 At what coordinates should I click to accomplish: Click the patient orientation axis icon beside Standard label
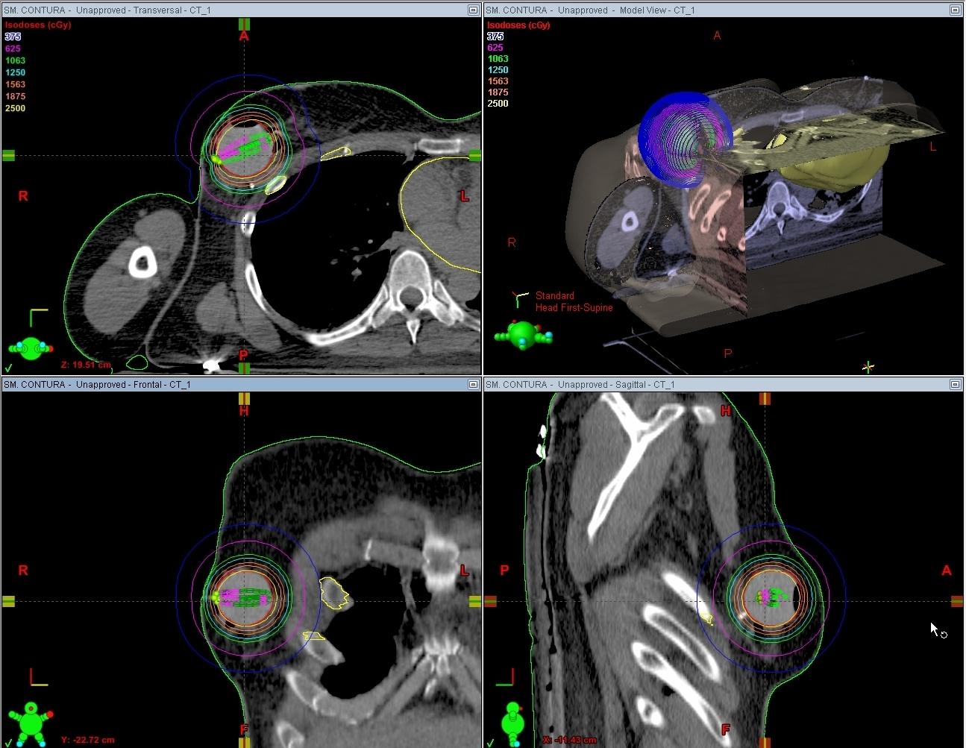tap(519, 299)
